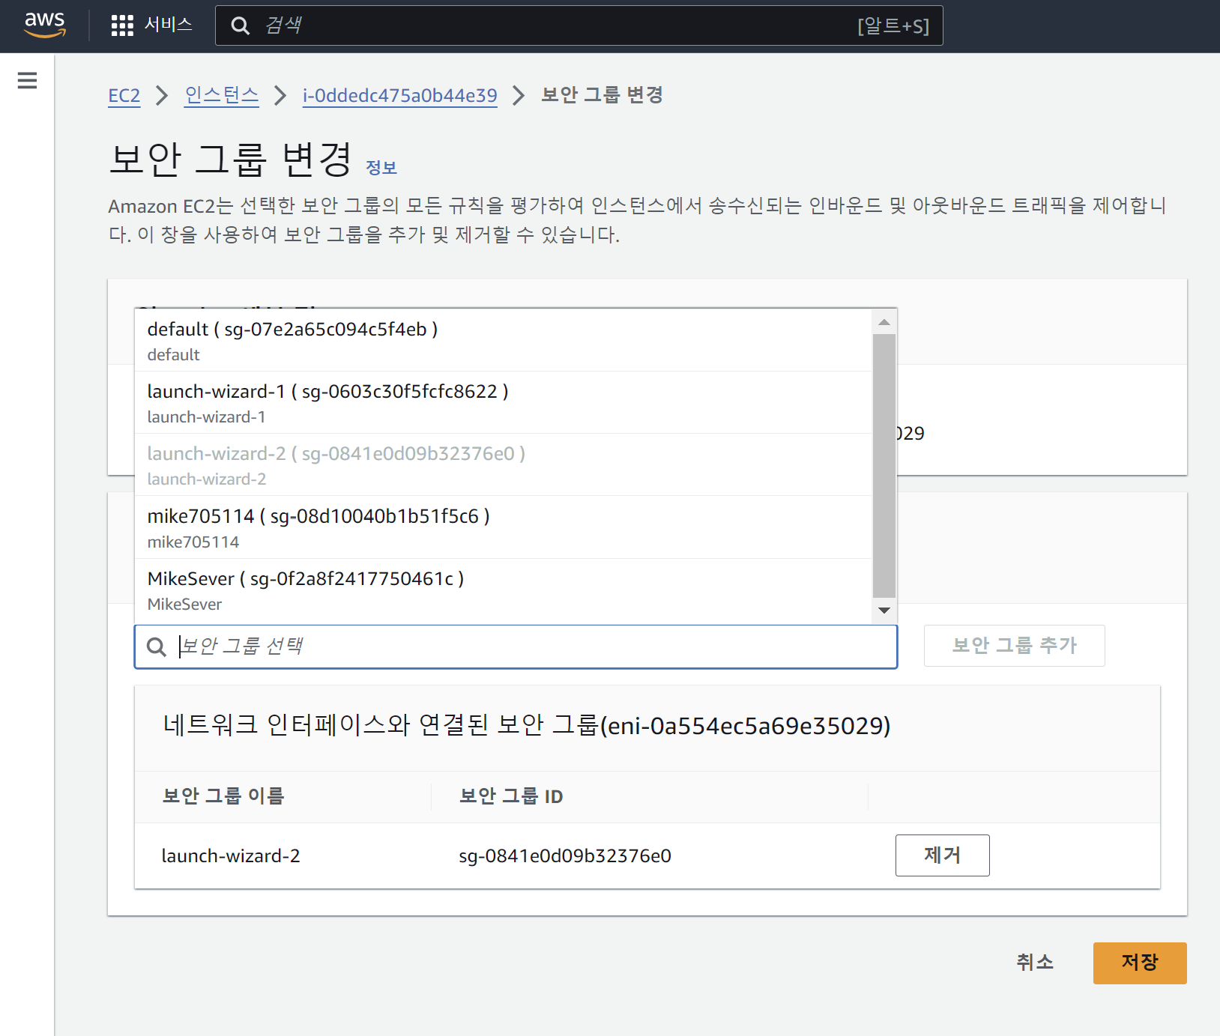Open the AWS home logo
The width and height of the screenshot is (1220, 1036).
[45, 25]
